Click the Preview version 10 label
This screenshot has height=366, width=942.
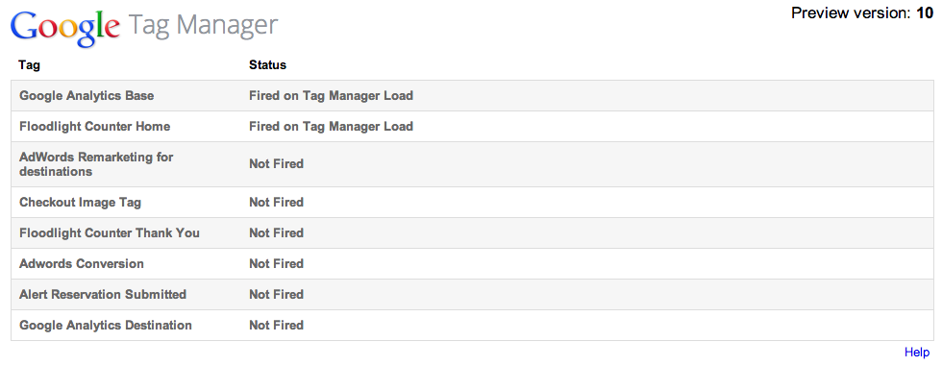pos(862,12)
